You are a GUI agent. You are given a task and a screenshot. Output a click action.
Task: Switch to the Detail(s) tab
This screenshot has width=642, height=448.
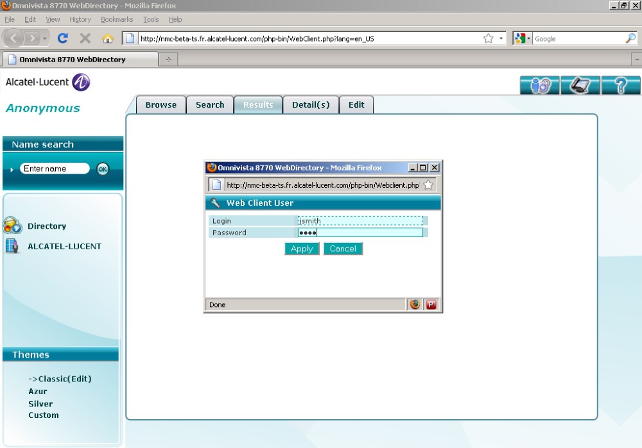(311, 104)
